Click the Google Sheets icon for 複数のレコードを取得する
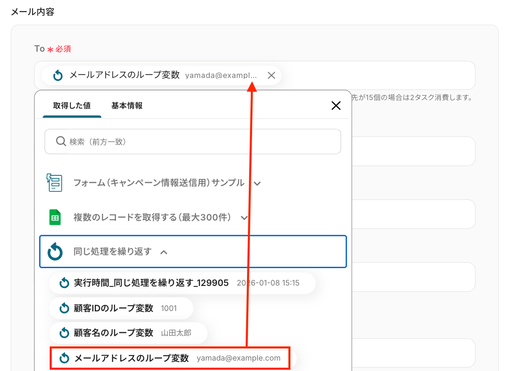515x371 pixels. (55, 217)
